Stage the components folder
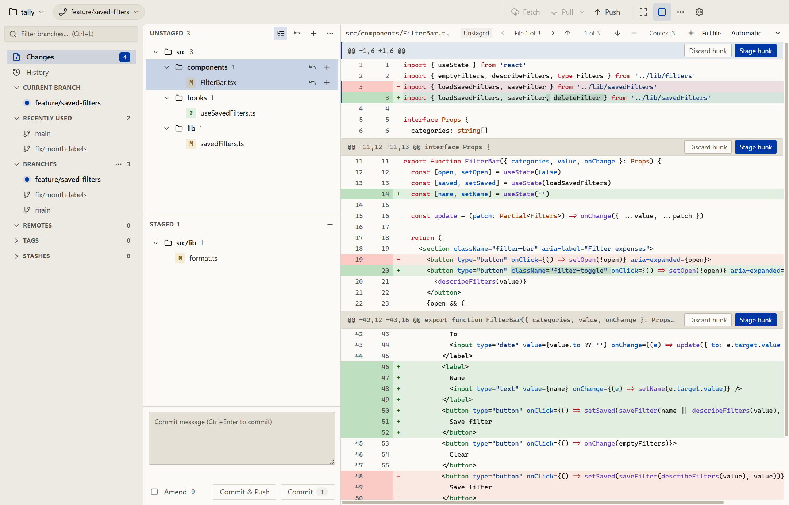This screenshot has height=505, width=789. (x=327, y=67)
